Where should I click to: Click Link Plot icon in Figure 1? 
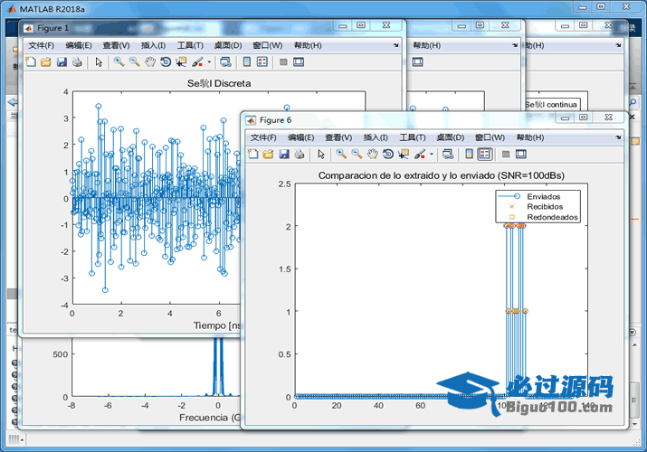coord(225,62)
